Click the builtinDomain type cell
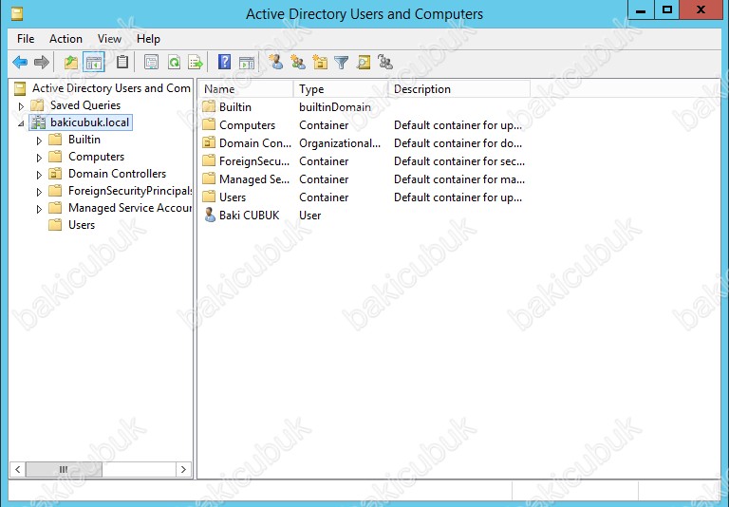 pos(335,107)
